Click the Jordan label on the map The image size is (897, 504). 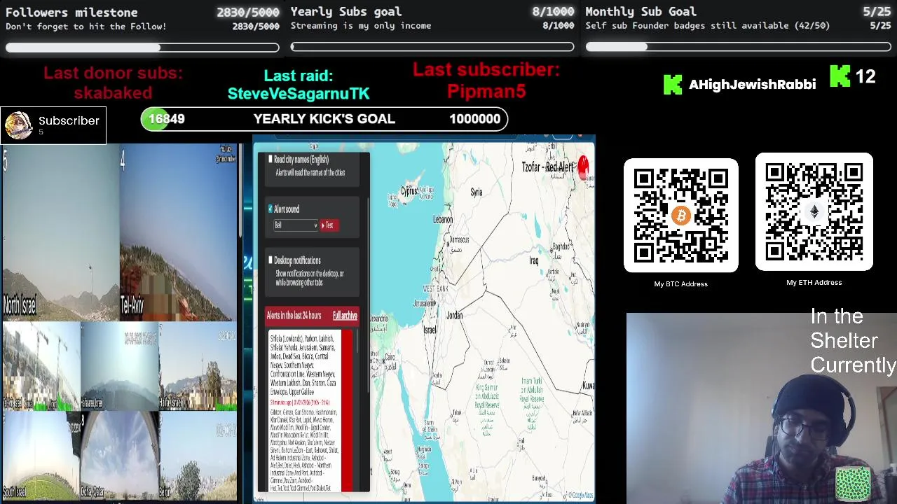coord(455,316)
